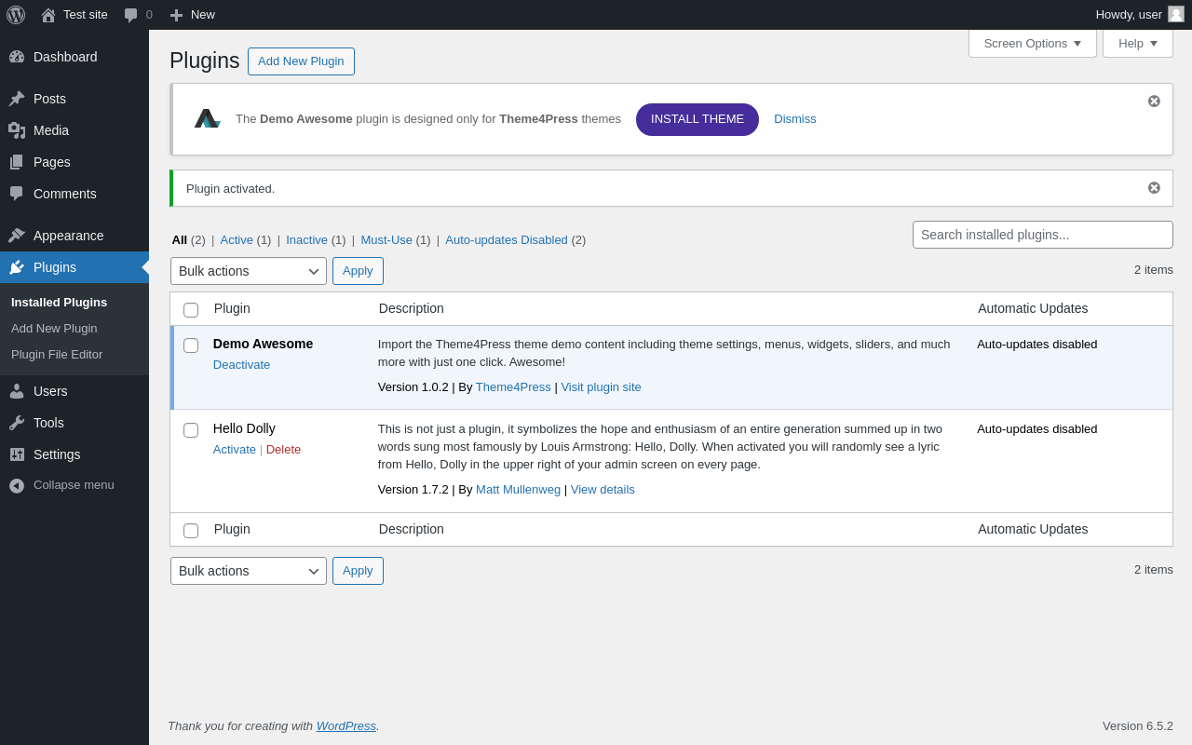Activate the Hello Dolly plugin
Image resolution: width=1192 pixels, height=745 pixels.
235,449
